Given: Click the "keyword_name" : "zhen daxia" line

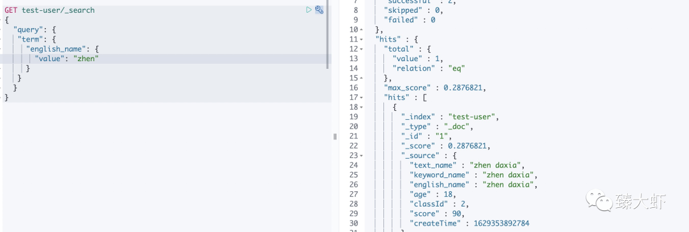Looking at the screenshot, I should pos(473,175).
